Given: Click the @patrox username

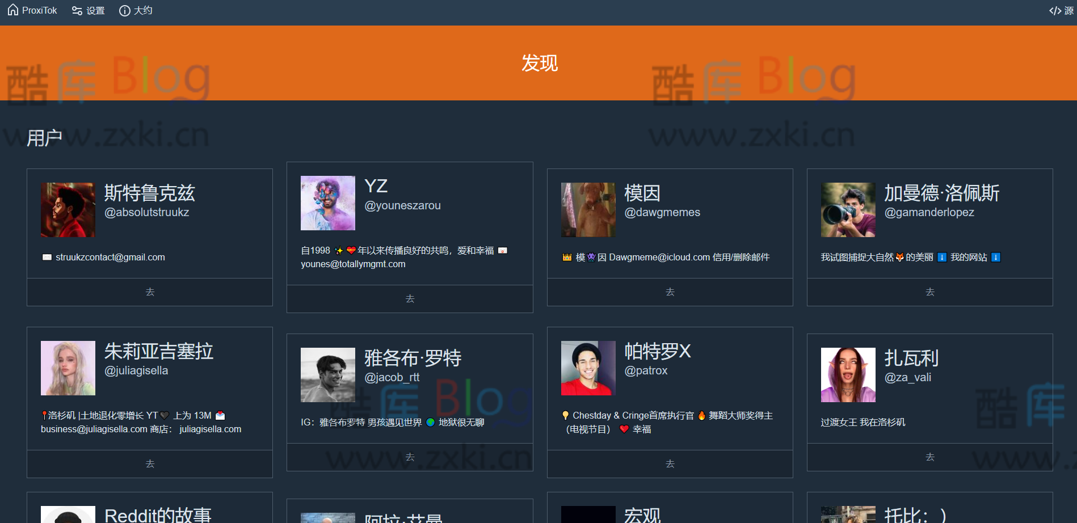Looking at the screenshot, I should [646, 370].
